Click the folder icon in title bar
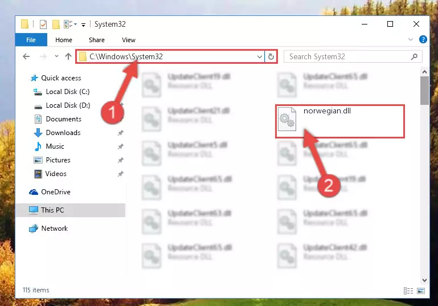 [25, 24]
